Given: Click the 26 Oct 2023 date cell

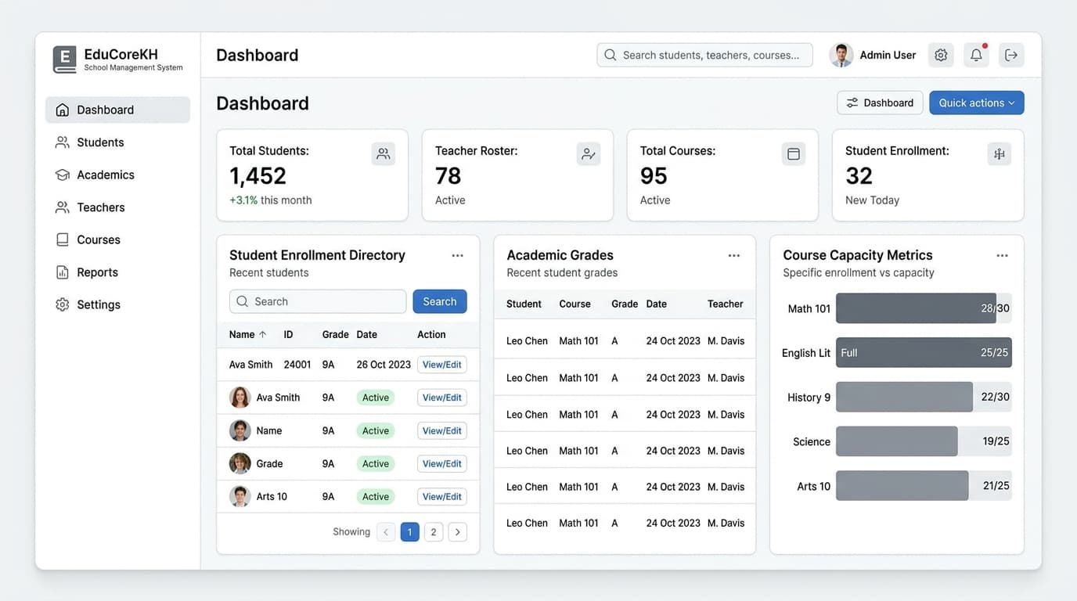Looking at the screenshot, I should pos(384,365).
